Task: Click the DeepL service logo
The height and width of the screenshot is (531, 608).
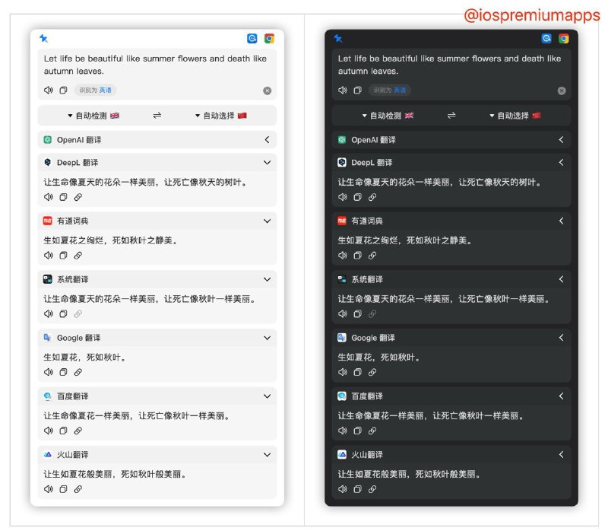Action: coord(49,162)
